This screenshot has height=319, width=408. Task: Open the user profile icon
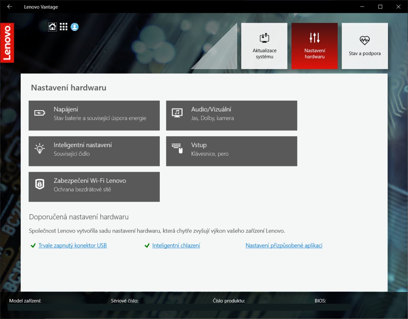pos(75,27)
